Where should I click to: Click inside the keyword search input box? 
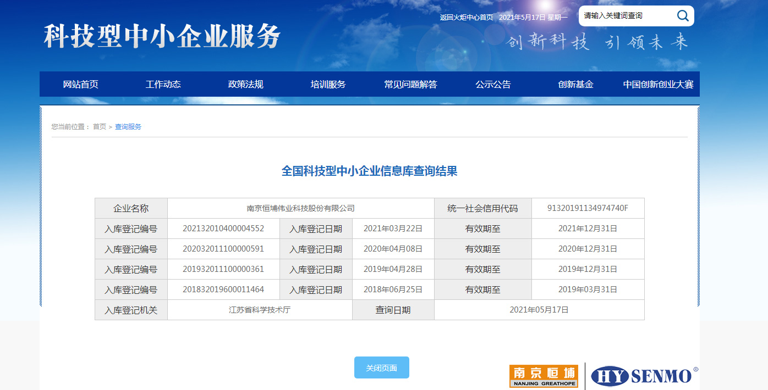coord(627,15)
